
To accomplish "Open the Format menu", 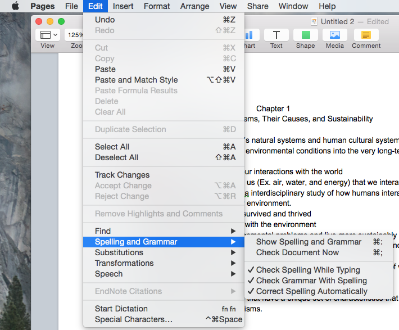I will pyautogui.click(x=157, y=6).
